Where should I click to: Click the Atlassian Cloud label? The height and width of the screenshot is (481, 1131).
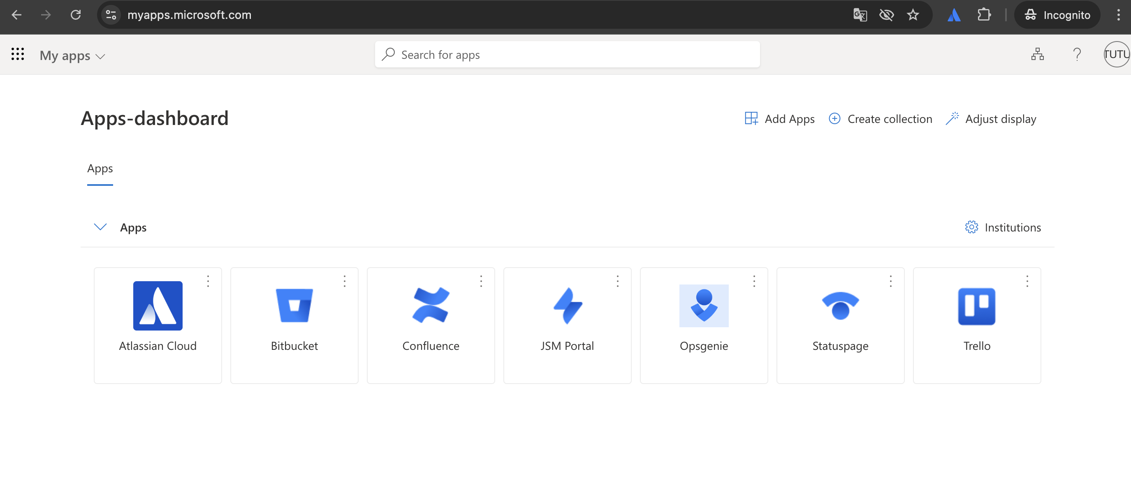158,346
